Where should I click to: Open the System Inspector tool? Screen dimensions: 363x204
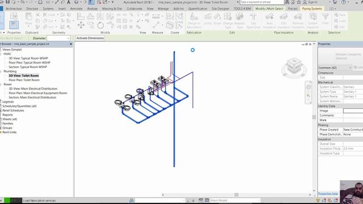pos(313,20)
